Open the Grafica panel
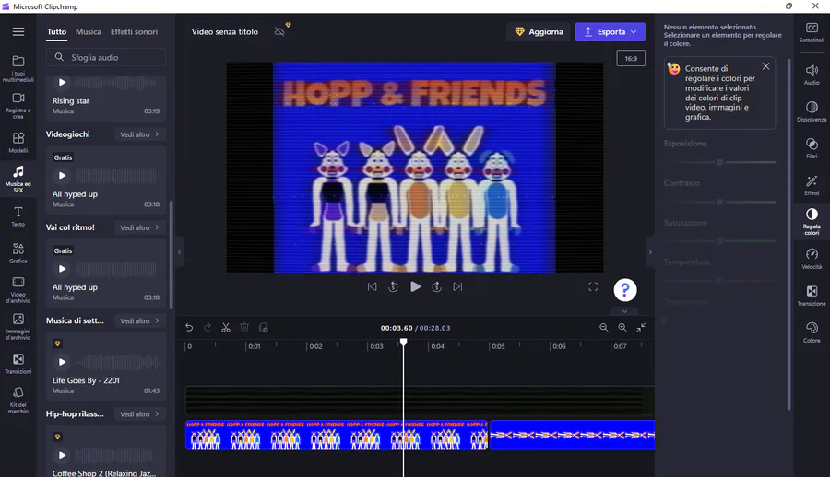Viewport: 830px width, 477px height. tap(18, 253)
